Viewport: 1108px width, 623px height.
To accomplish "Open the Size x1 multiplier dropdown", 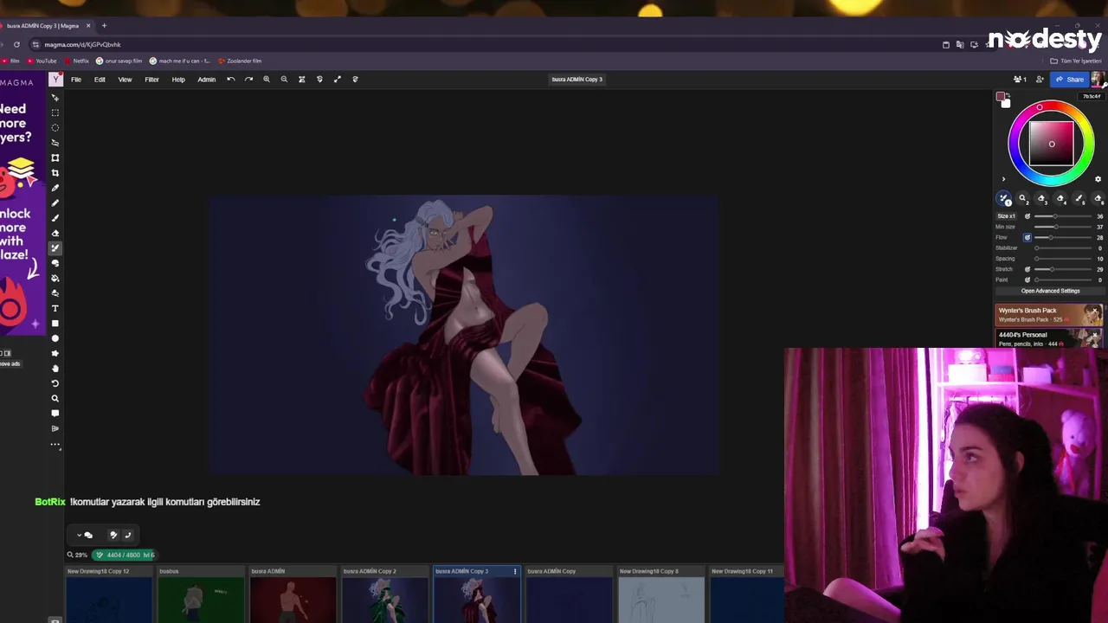I will tap(1006, 216).
